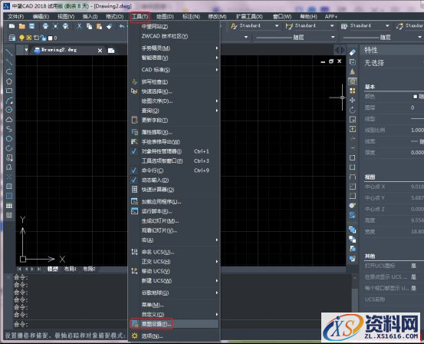The height and width of the screenshot is (344, 424).
Task: Click the Open folder icon in toolbar
Action: pyautogui.click(x=22, y=26)
